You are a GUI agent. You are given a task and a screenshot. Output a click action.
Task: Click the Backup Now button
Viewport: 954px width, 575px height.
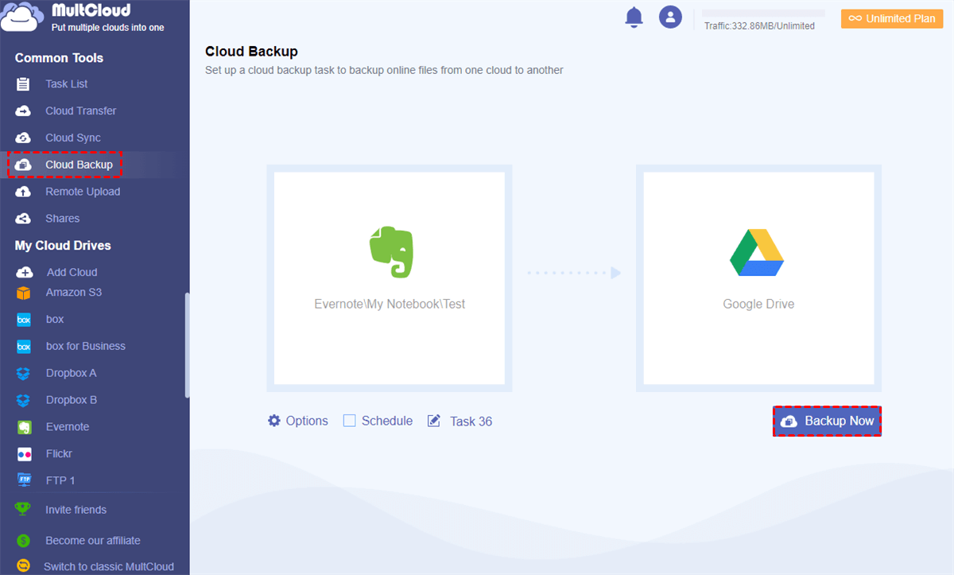(x=827, y=422)
